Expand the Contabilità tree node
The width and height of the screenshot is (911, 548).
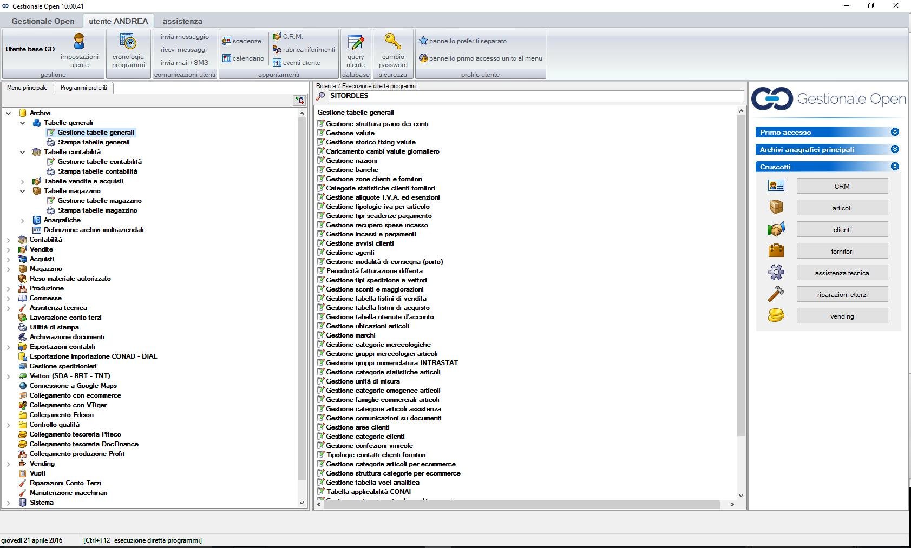(x=8, y=239)
